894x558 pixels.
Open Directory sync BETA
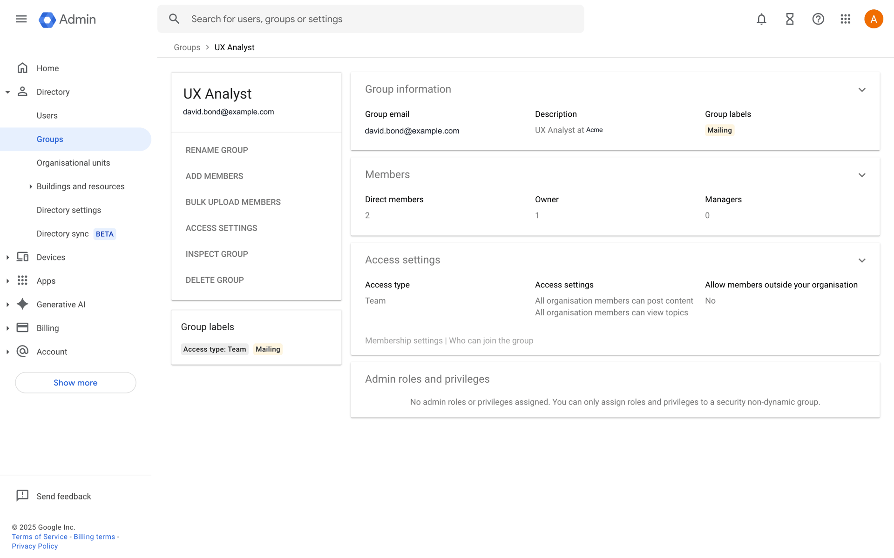pos(75,234)
